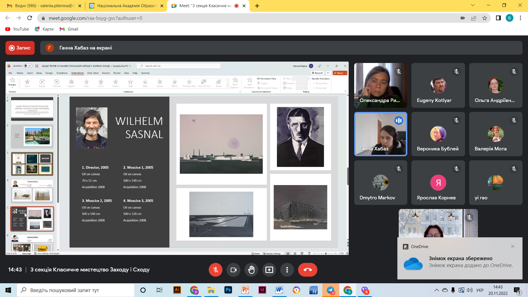Switch to the Transitions ribbon tab
The height and width of the screenshot is (297, 528).
tap(62, 73)
